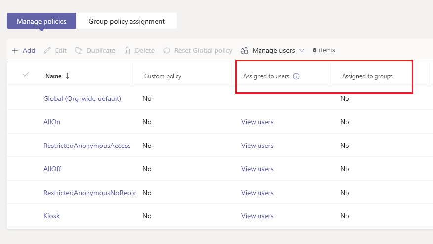The width and height of the screenshot is (433, 244).
Task: Click Assigned to groups No for AllOn
Action: [345, 122]
